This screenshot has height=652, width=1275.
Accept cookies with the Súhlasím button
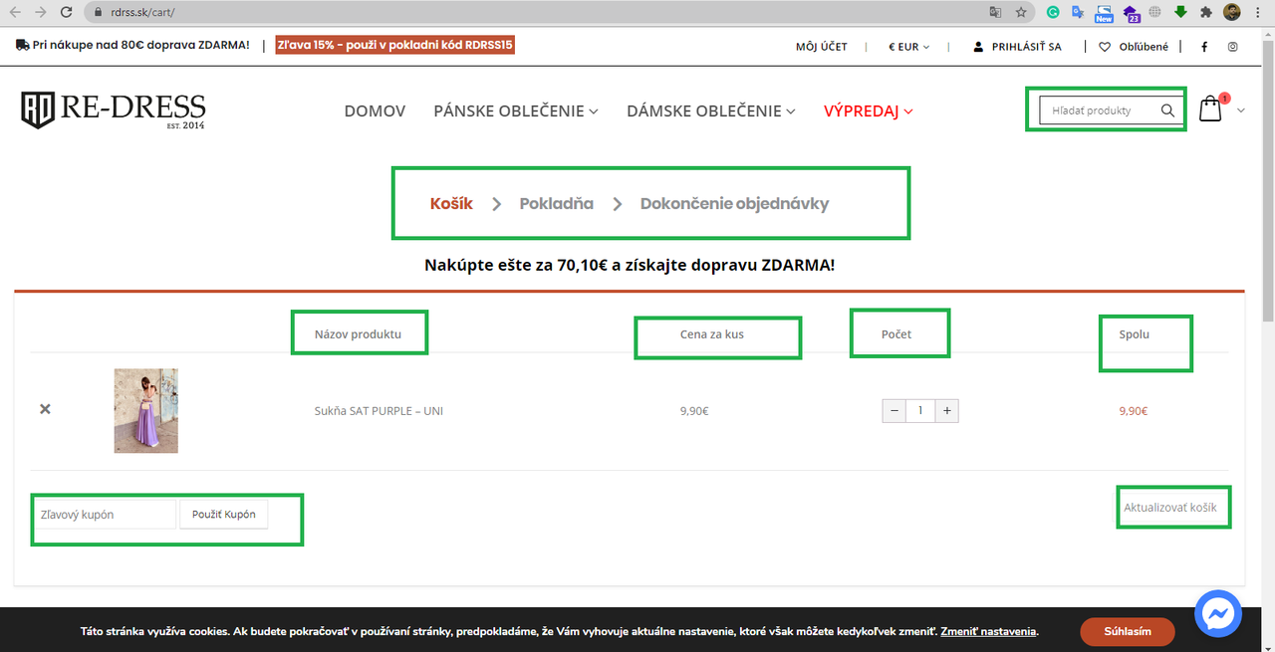(x=1128, y=631)
